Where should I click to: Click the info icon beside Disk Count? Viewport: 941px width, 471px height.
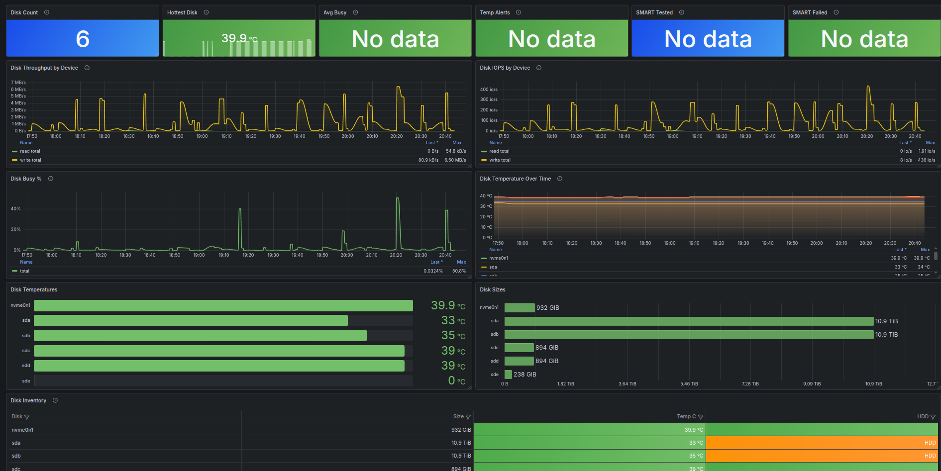click(47, 12)
